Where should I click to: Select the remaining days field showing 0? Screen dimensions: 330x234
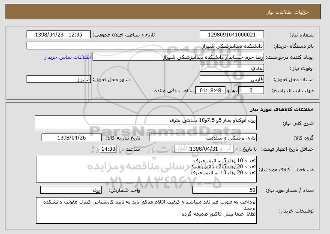(251, 91)
